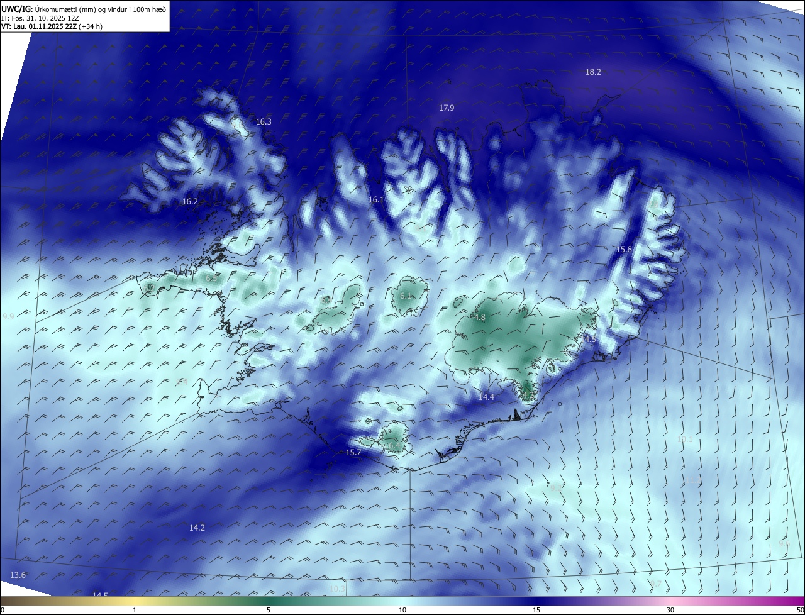Screen dimensions: 805x615
Task: Click the 13.6 value in the bottom-left corner
Action: [x=18, y=575]
